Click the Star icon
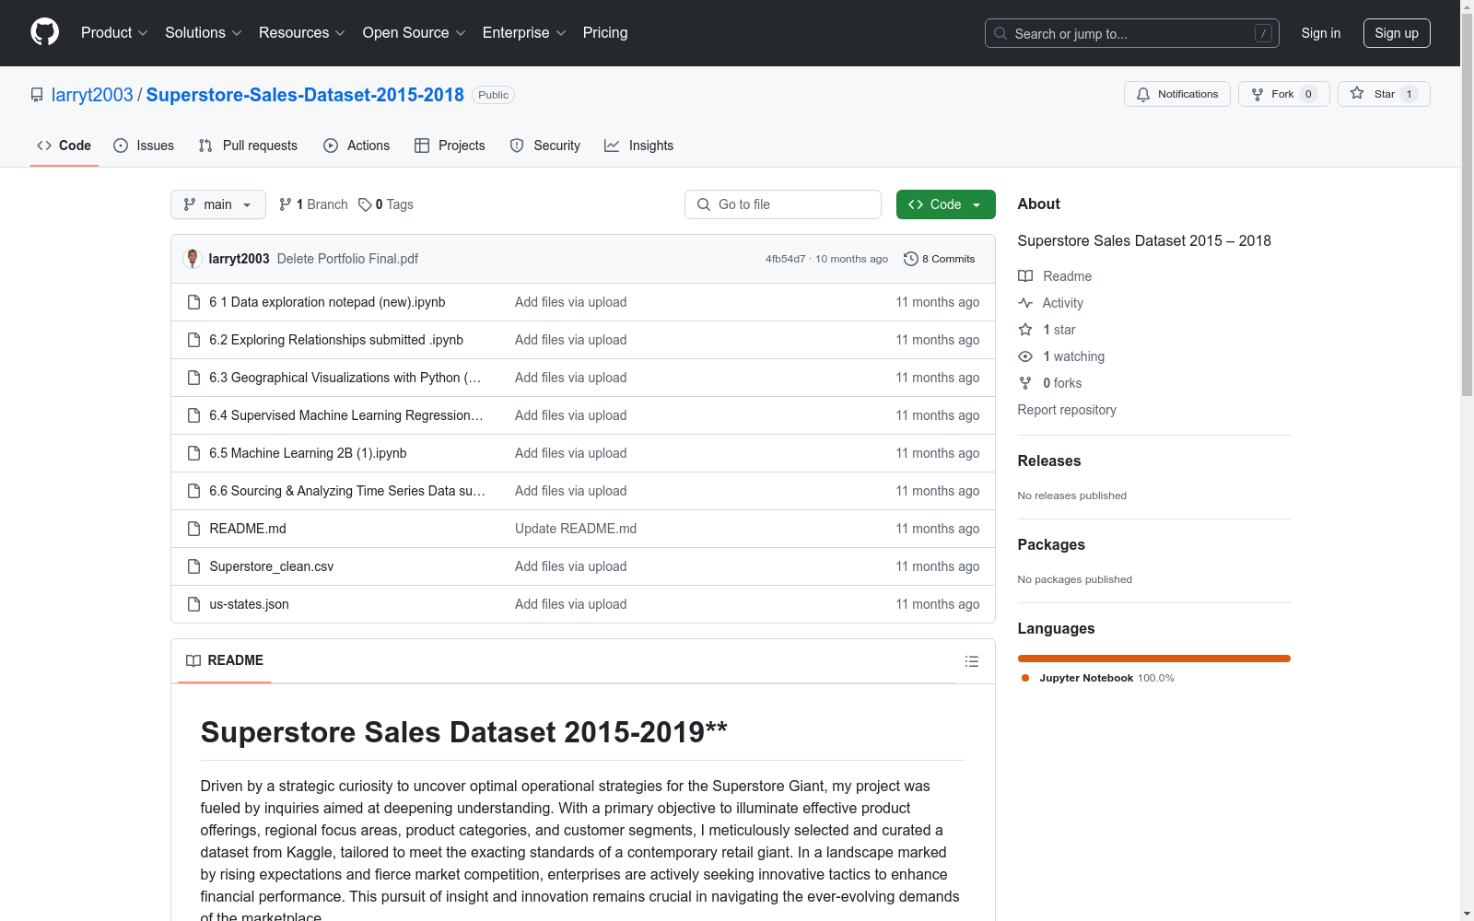Screen dimensions: 1474x921 coord(1357,93)
